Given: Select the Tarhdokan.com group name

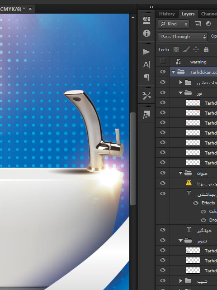Looking at the screenshot, I should (203, 72).
